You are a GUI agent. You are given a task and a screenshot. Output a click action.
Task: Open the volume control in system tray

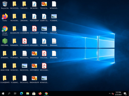tap(112, 93)
